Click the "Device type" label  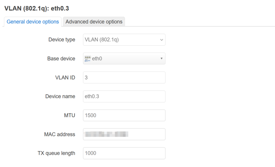click(x=62, y=40)
